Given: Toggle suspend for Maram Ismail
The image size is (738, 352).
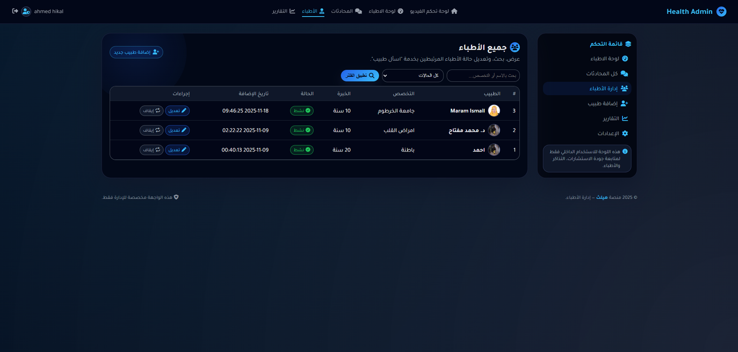Looking at the screenshot, I should pos(151,111).
